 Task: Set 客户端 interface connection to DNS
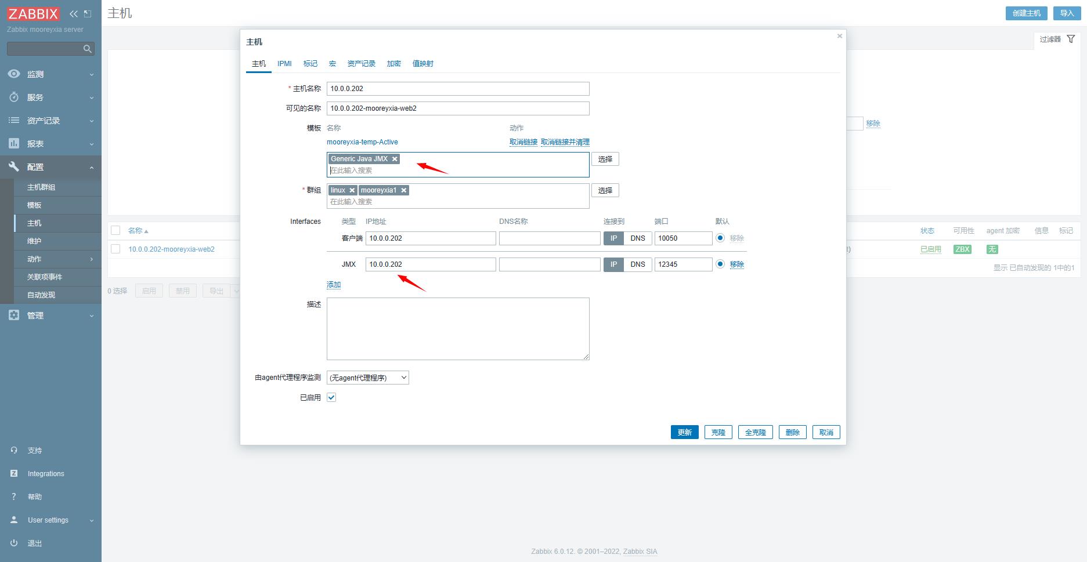pyautogui.click(x=638, y=238)
